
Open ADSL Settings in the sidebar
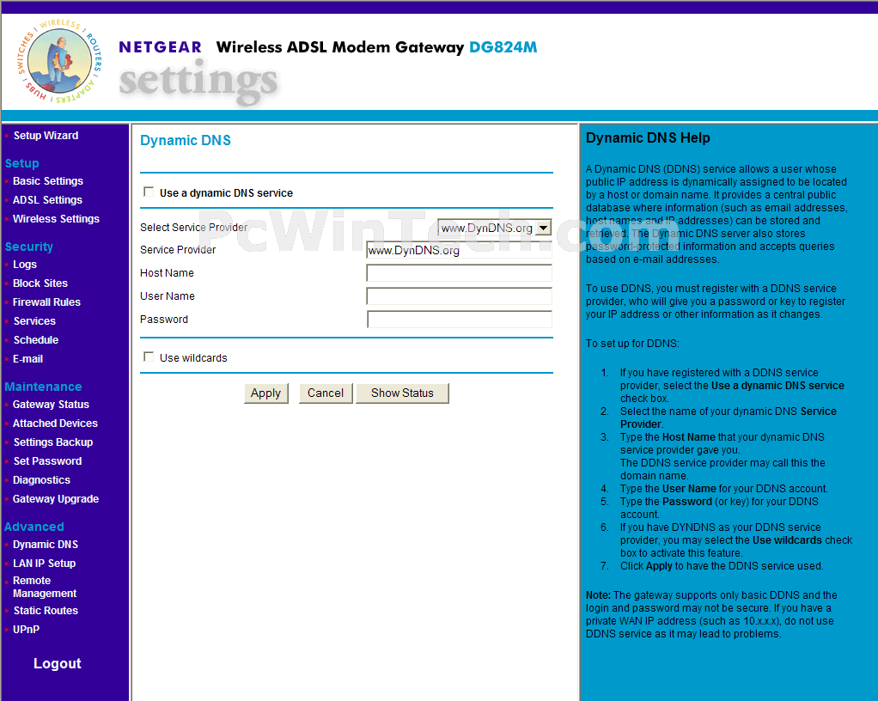(47, 200)
